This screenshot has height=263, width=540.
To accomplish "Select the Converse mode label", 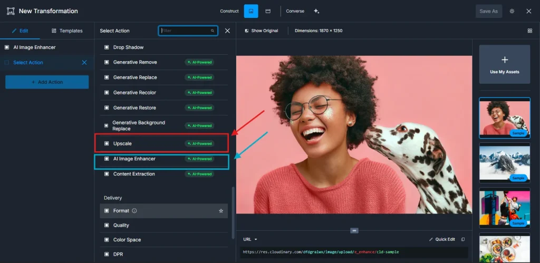I will coord(295,11).
